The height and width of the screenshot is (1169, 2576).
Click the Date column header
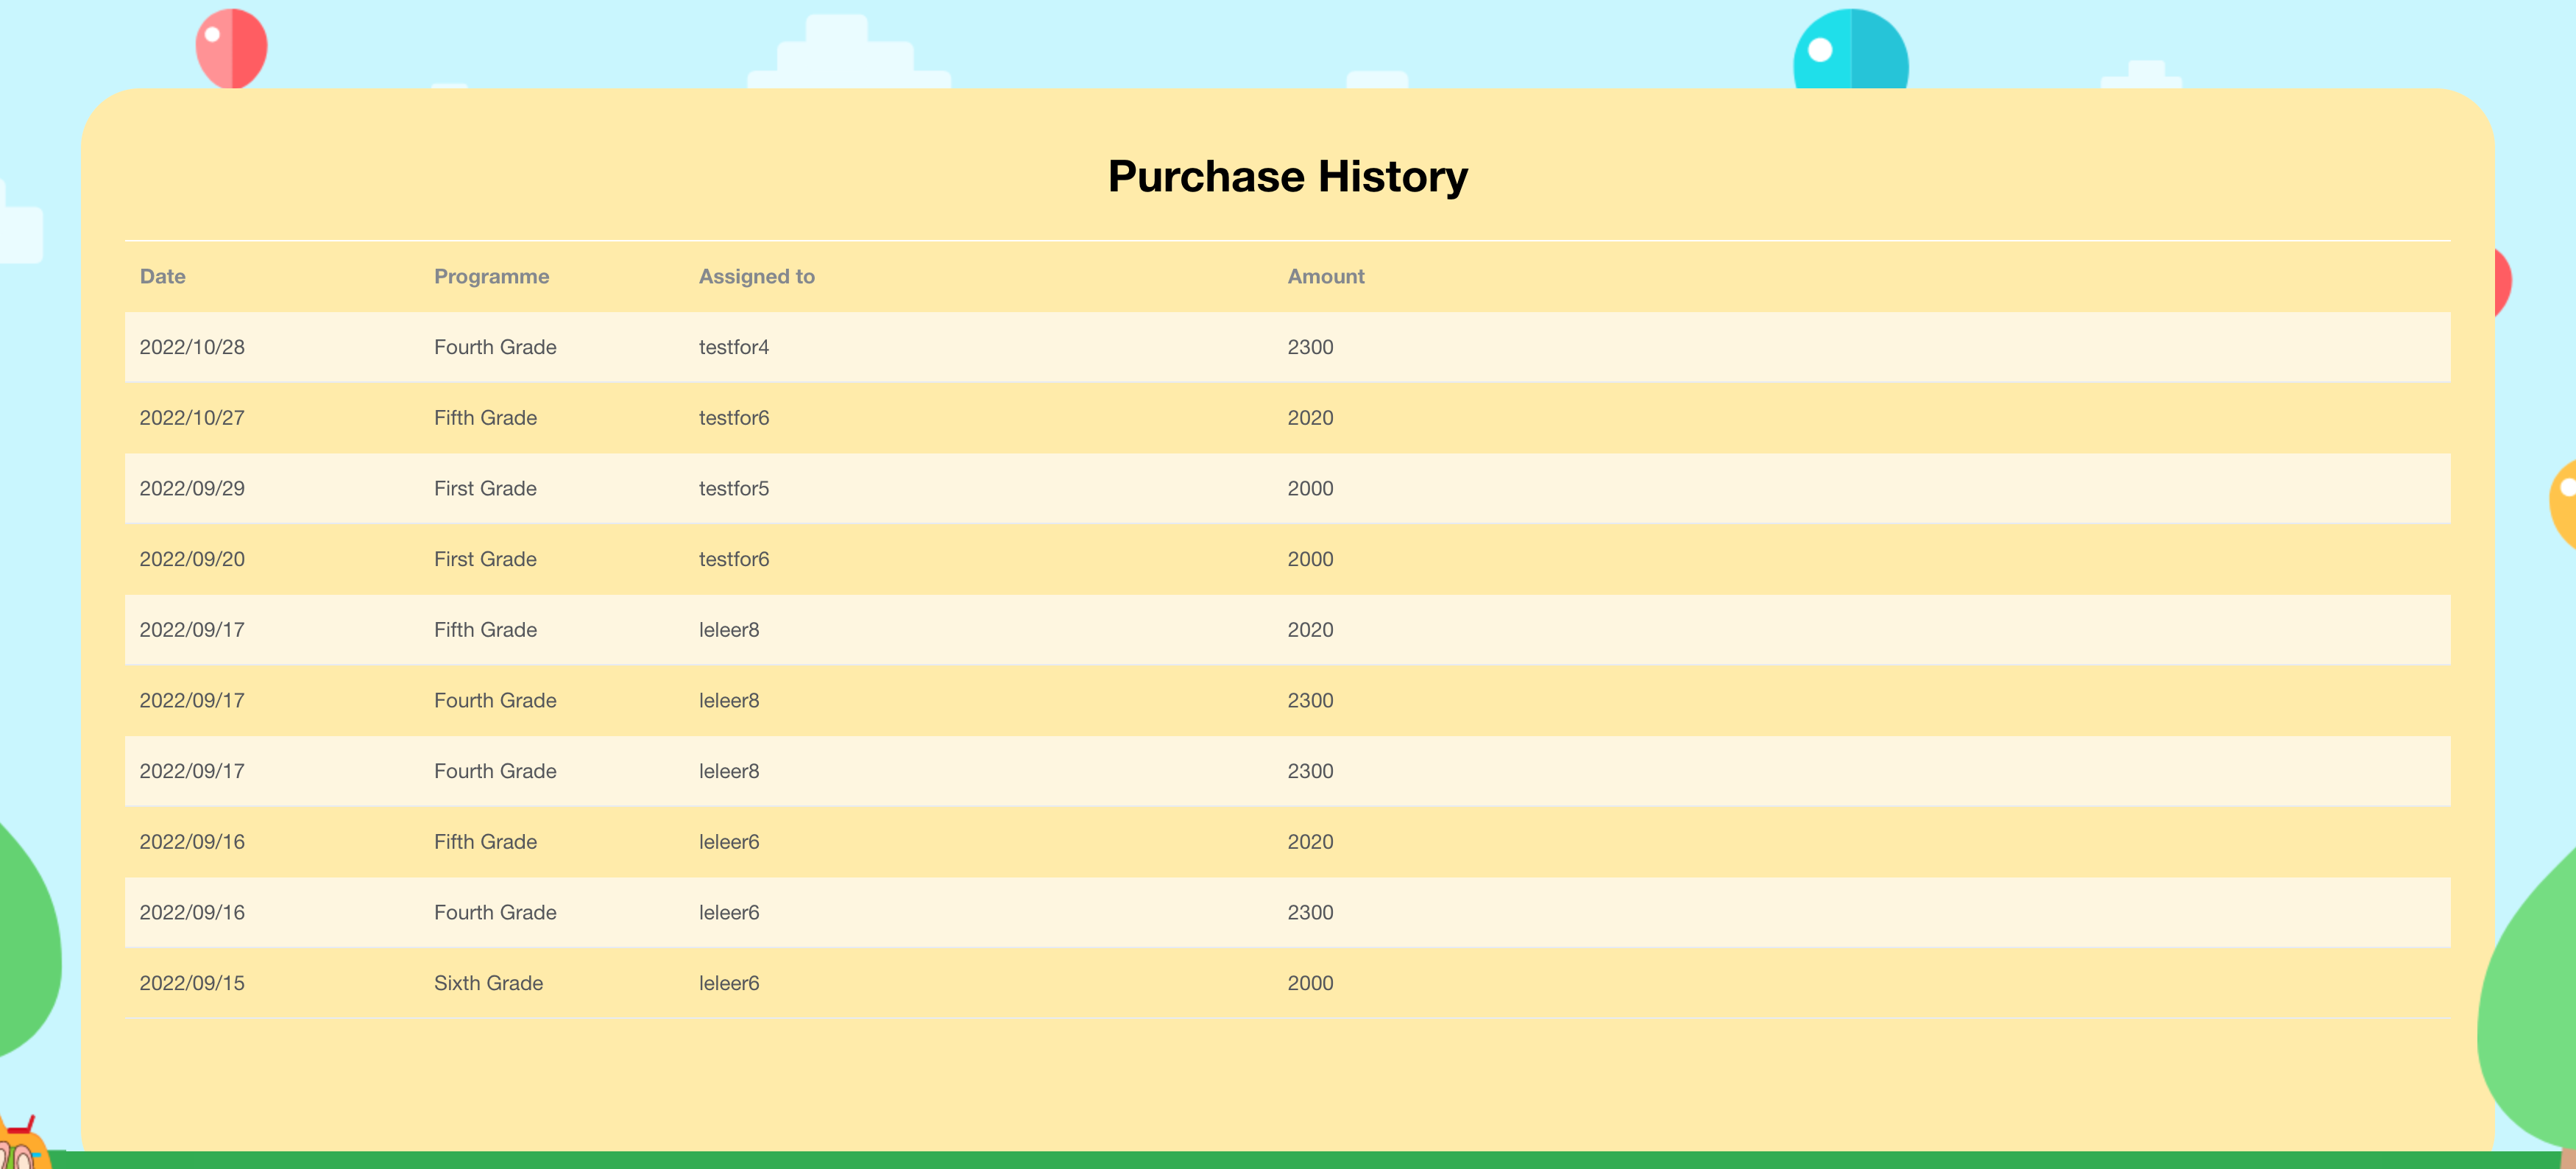(162, 276)
